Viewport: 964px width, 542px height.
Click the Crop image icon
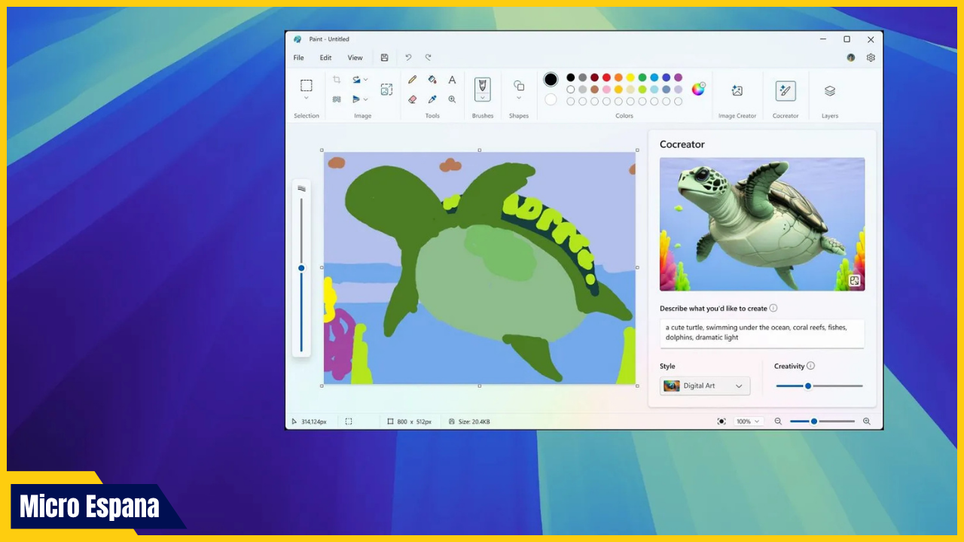click(337, 80)
